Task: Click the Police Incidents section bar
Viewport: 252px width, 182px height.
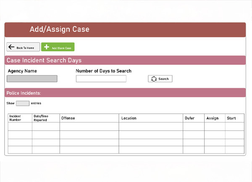Action: 125,93
